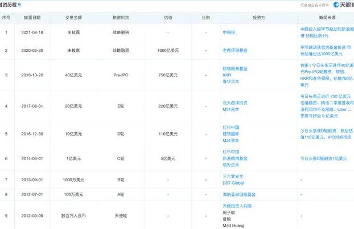Select the date 2014-06-01
The height and width of the screenshot is (229, 354).
32,158
